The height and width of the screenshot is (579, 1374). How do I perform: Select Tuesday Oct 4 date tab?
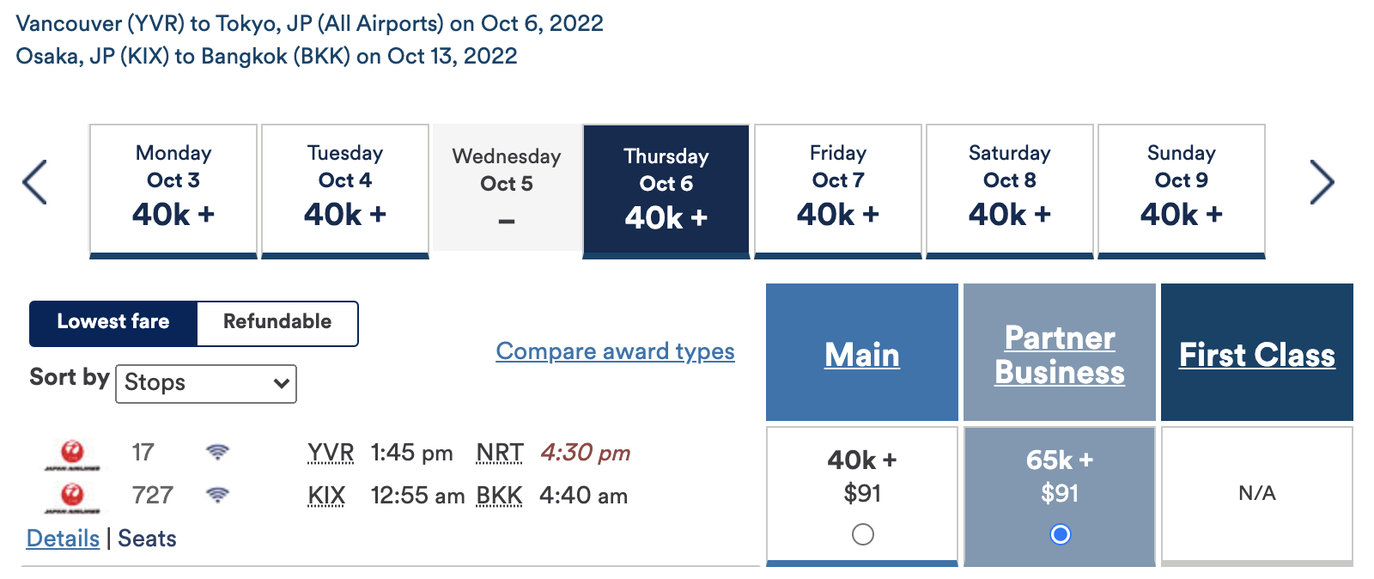click(x=345, y=189)
